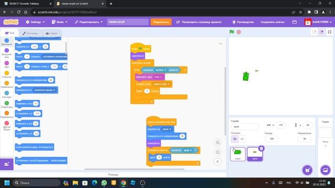The height and width of the screenshot is (188, 335).
Task: Click See Project Page button
Action: coord(199,22)
